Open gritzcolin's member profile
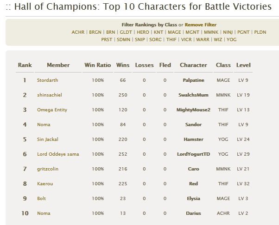The image size is (279, 225). coord(48,169)
